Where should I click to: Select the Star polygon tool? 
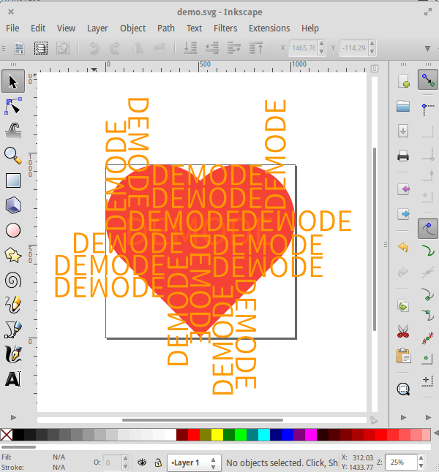tap(13, 255)
